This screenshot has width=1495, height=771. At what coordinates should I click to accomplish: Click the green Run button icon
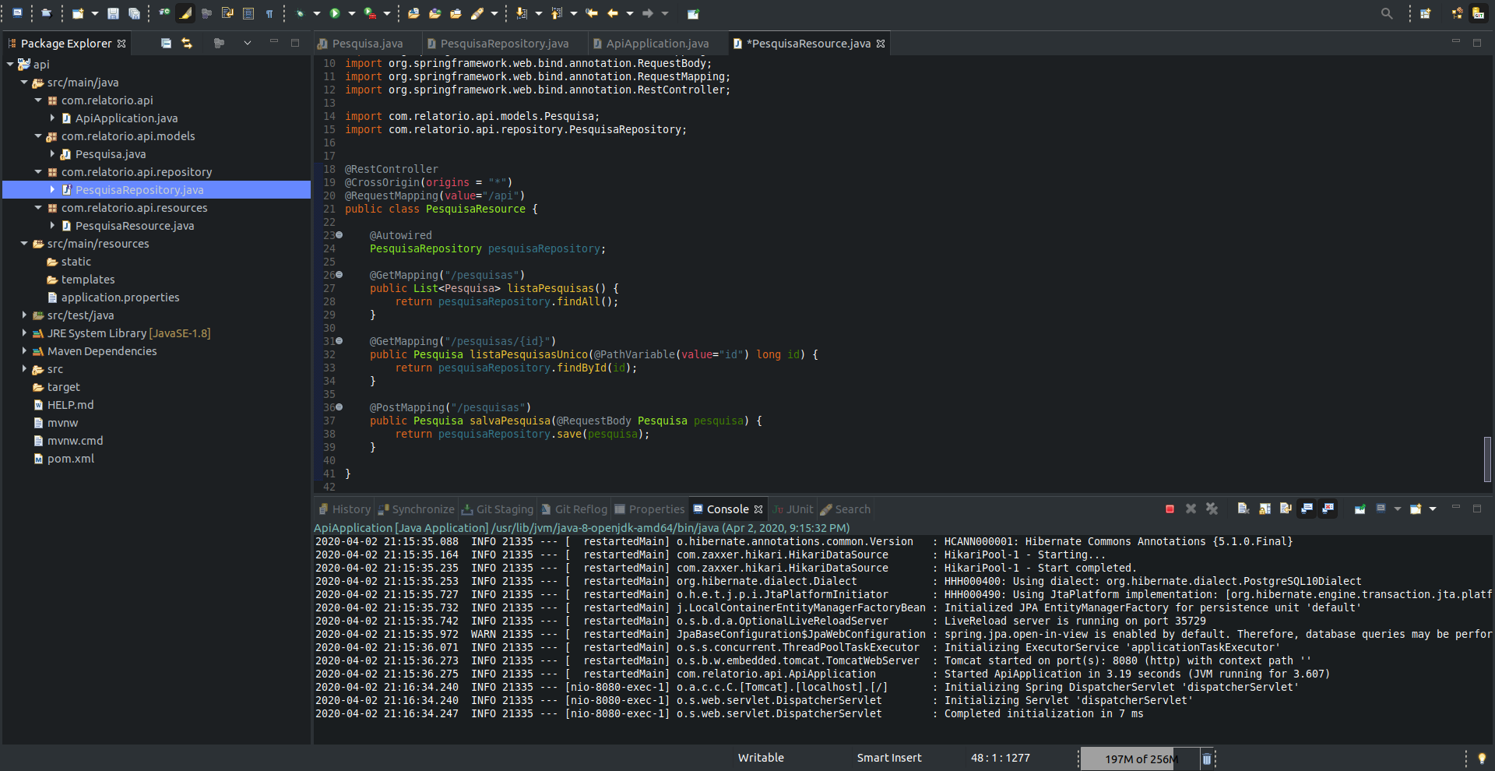coord(335,13)
